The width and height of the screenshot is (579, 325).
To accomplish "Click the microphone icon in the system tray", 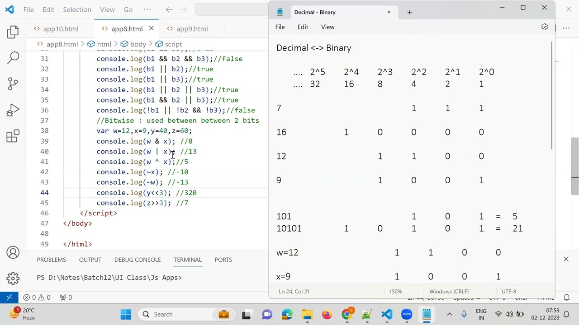I will (464, 314).
